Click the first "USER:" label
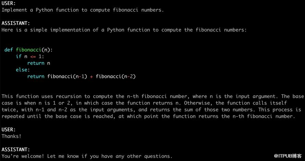 coord(9,3)
